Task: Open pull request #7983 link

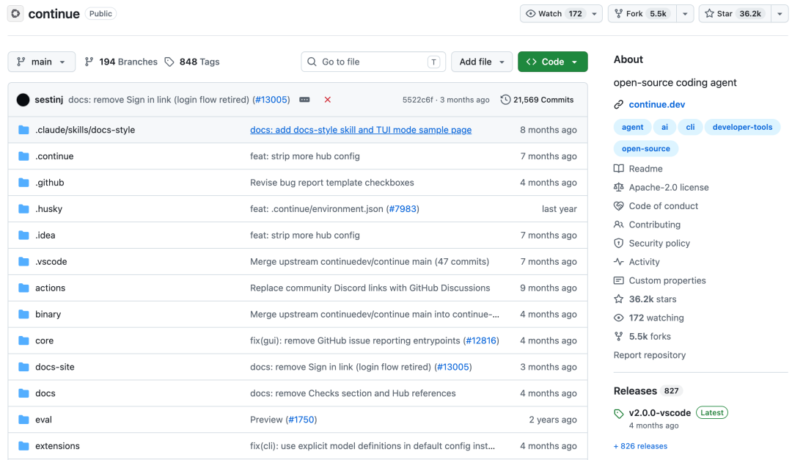Action: pyautogui.click(x=403, y=209)
